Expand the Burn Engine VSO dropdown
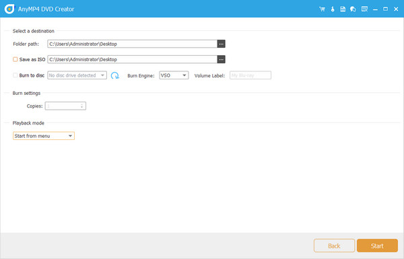404x259 pixels. (x=174, y=75)
